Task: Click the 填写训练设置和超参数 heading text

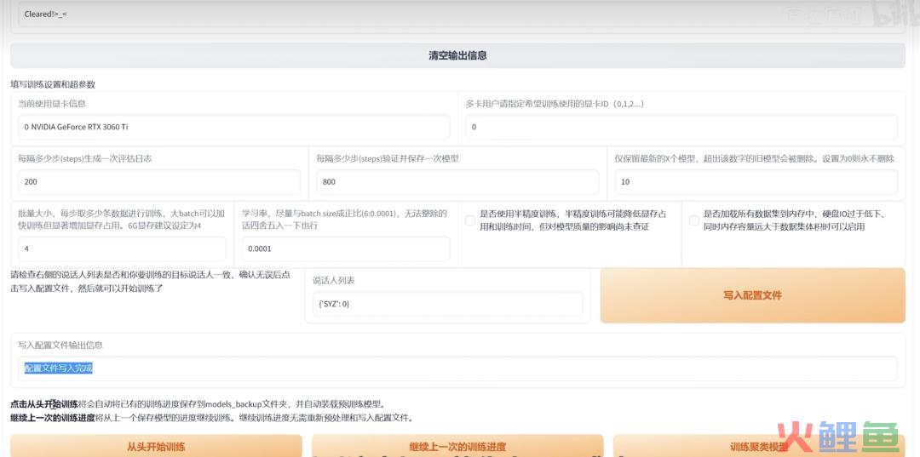Action: pos(53,84)
